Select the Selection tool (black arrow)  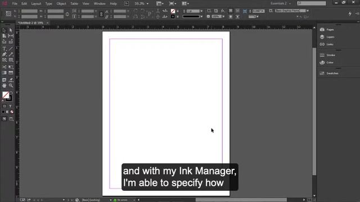pyautogui.click(x=4, y=30)
